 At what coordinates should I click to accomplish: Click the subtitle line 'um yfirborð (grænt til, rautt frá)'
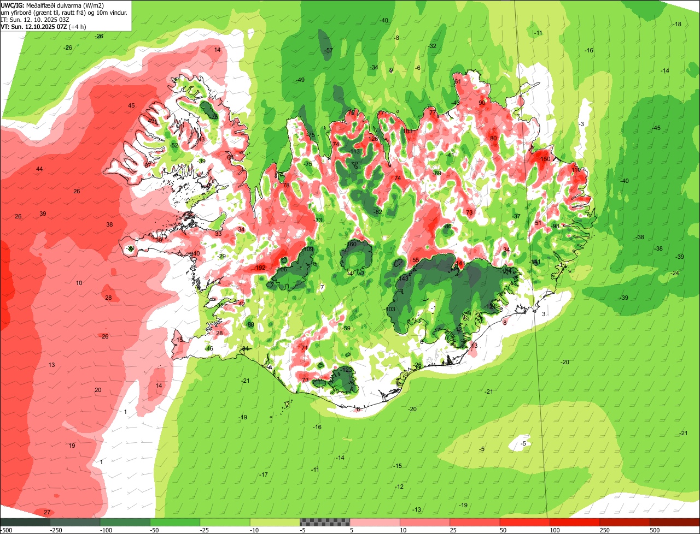[x=44, y=12]
